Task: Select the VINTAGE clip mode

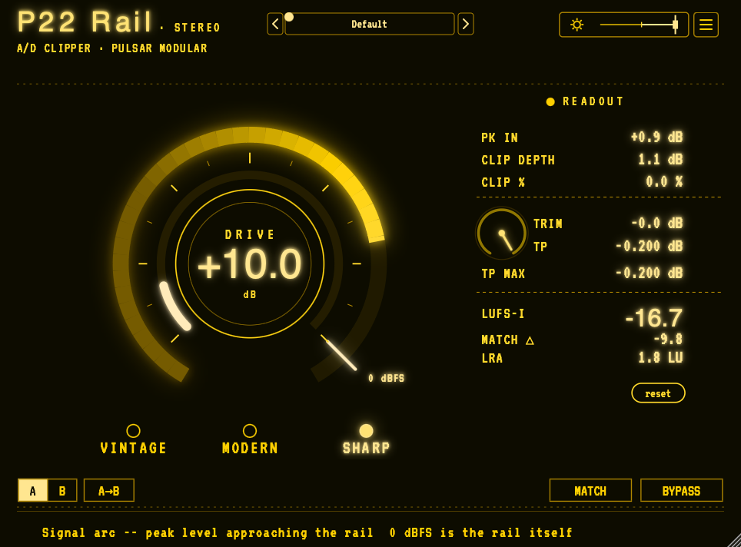Action: point(133,439)
